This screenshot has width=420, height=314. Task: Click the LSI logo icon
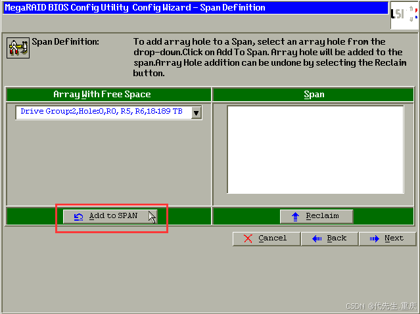tap(404, 14)
